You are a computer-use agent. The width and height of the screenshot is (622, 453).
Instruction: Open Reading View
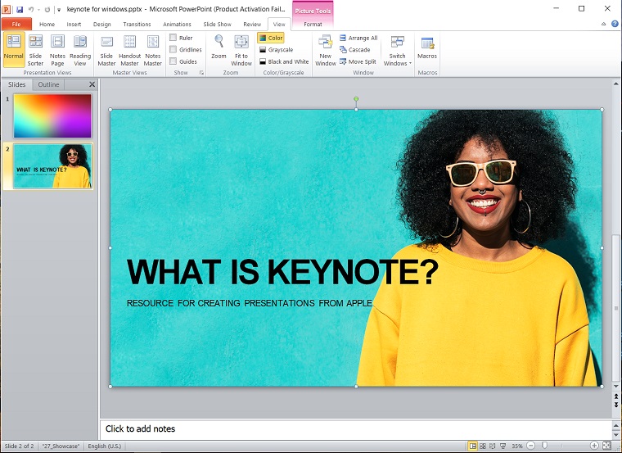pyautogui.click(x=80, y=51)
